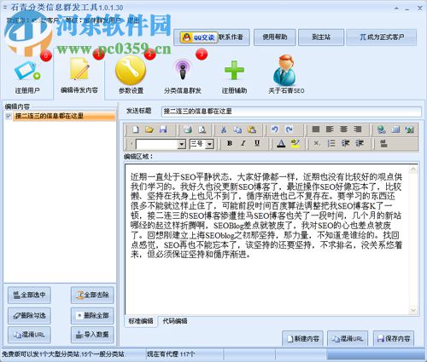The image size is (427, 362).
Task: Click 新建内容 button
Action: pyautogui.click(x=302, y=338)
